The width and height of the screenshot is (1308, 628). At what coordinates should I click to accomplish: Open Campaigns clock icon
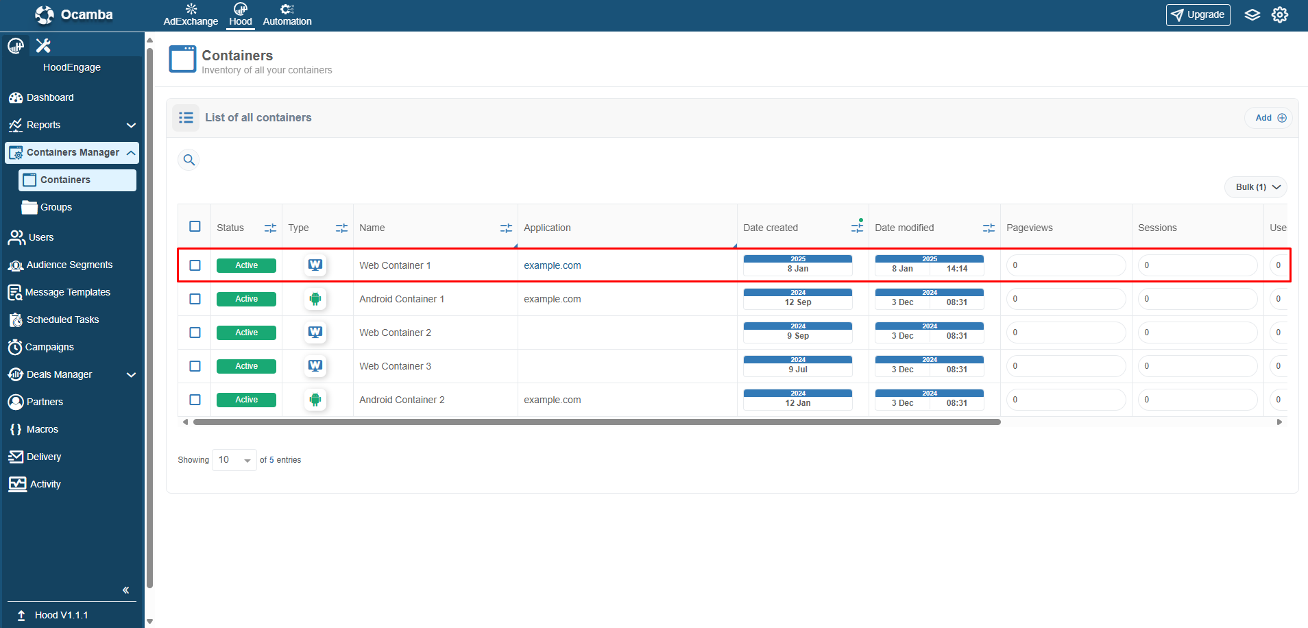click(x=15, y=348)
